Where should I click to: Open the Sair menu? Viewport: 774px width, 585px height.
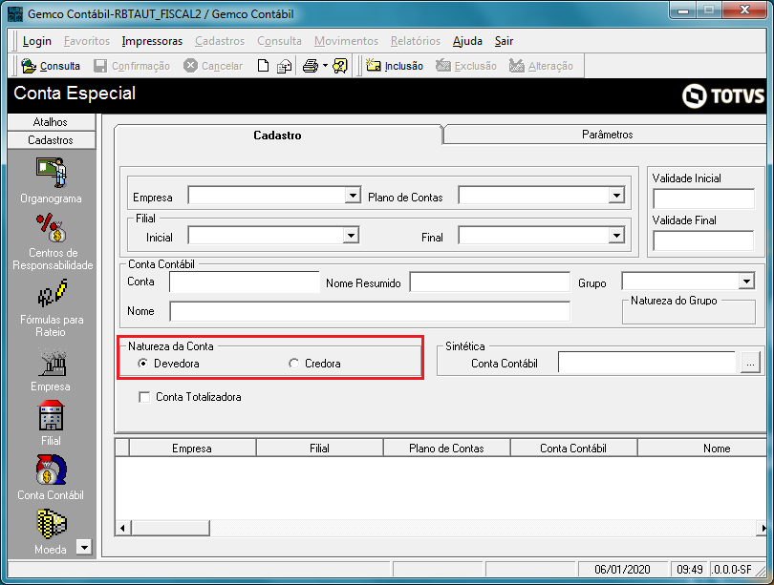504,41
